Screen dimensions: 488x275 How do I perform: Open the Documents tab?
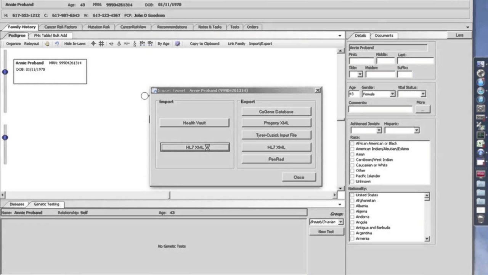[384, 36]
